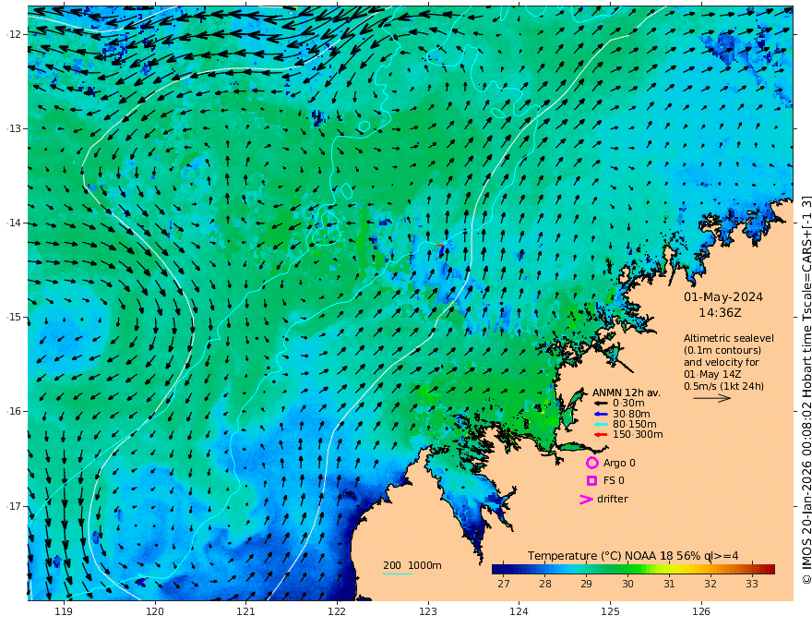The image size is (812, 628).
Task: Click the red ANMN mooring marker near 123E 14S
Action: [x=439, y=245]
